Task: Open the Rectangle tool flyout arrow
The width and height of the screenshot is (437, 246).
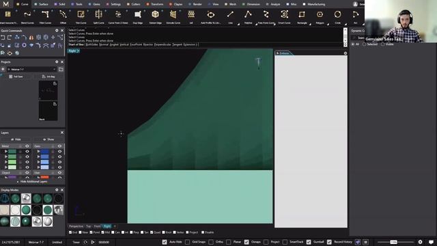Action: pos(310,25)
